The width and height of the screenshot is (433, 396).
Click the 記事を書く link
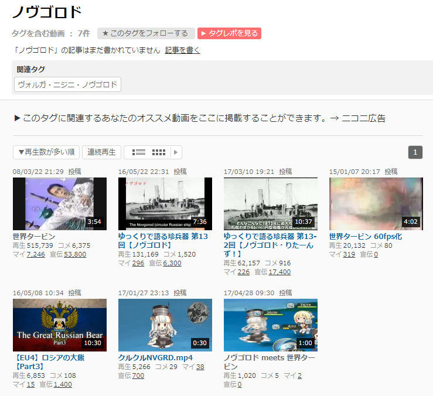tap(182, 50)
